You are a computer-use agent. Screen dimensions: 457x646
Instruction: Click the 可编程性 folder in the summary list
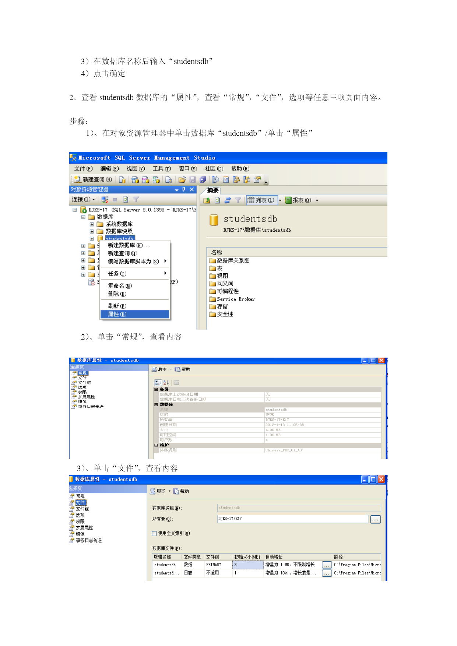[x=224, y=291]
